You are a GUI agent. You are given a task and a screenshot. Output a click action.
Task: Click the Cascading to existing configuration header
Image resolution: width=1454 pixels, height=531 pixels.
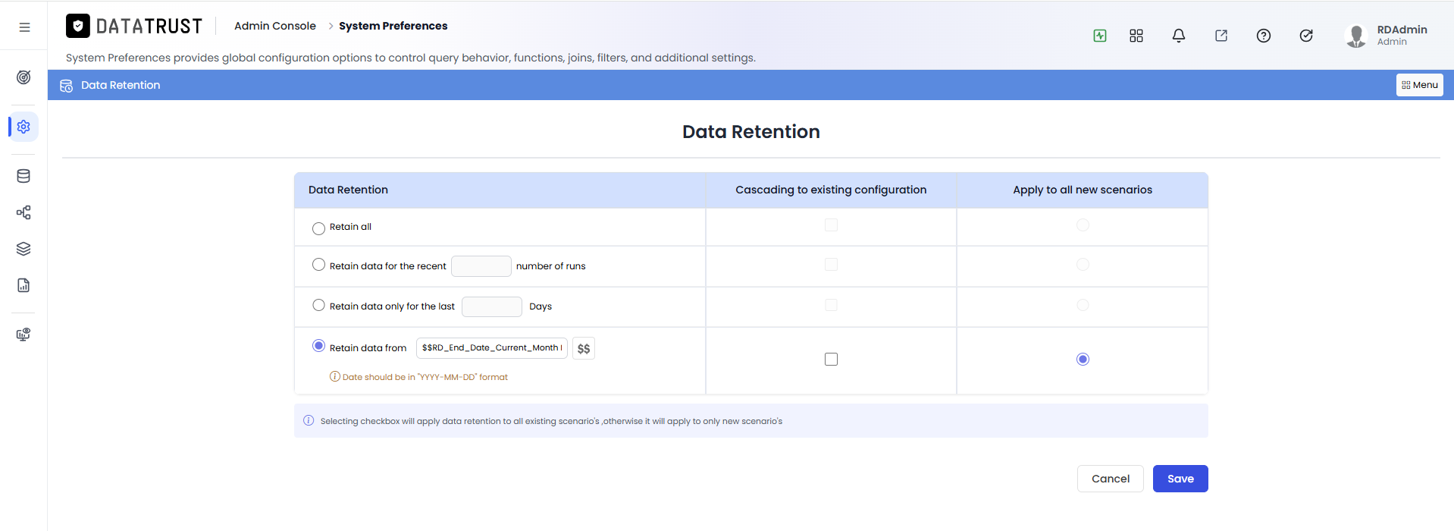831,190
